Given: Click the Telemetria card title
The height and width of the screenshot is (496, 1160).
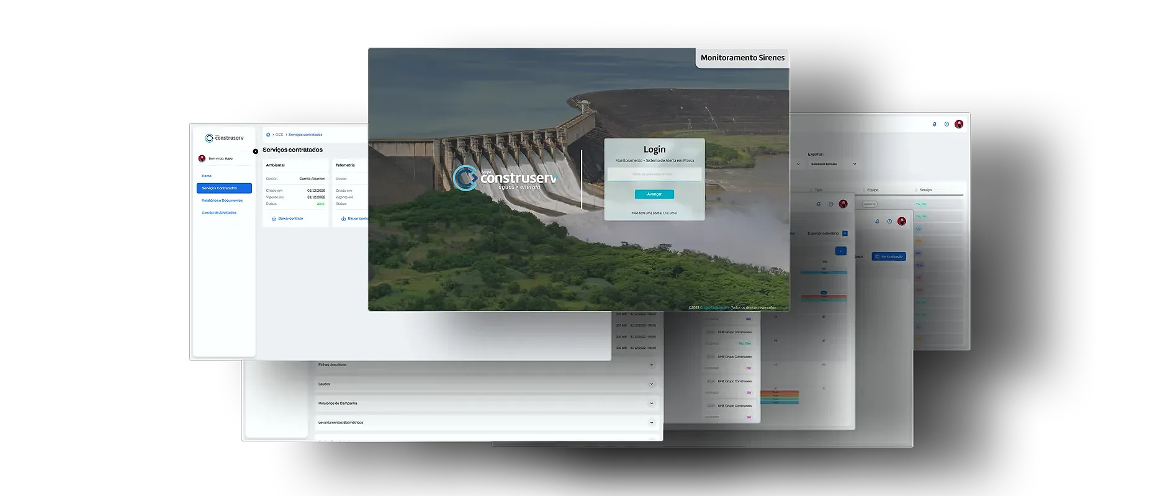Looking at the screenshot, I should click(x=345, y=165).
